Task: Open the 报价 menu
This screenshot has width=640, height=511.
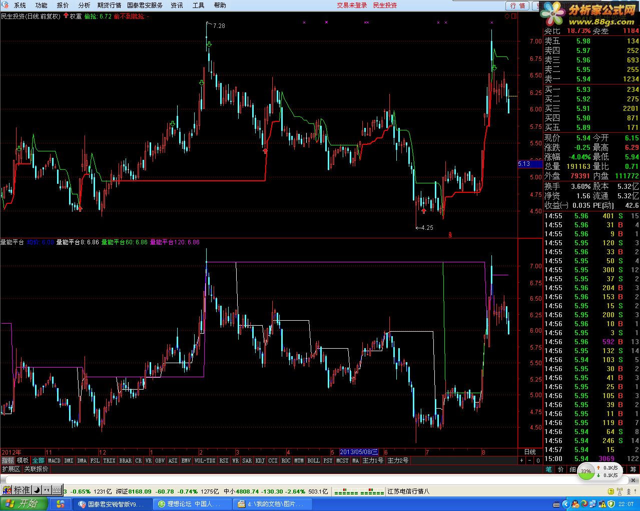Action: point(63,5)
